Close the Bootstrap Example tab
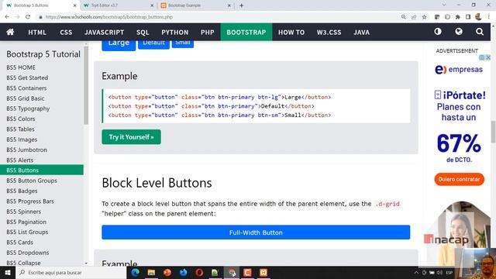The width and height of the screenshot is (496, 279). click(x=229, y=5)
